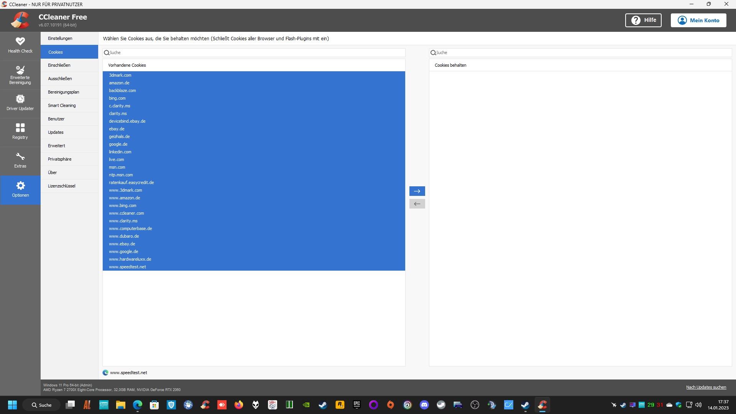Click the Windows Start button

(12, 405)
